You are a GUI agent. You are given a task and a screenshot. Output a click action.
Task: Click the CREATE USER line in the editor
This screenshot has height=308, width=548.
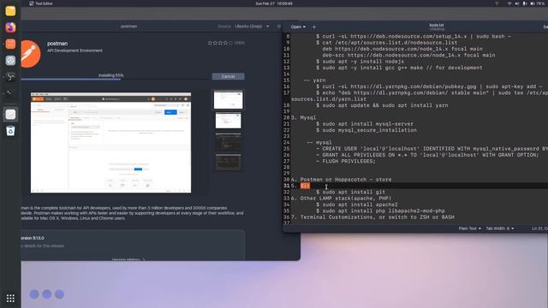click(x=432, y=149)
